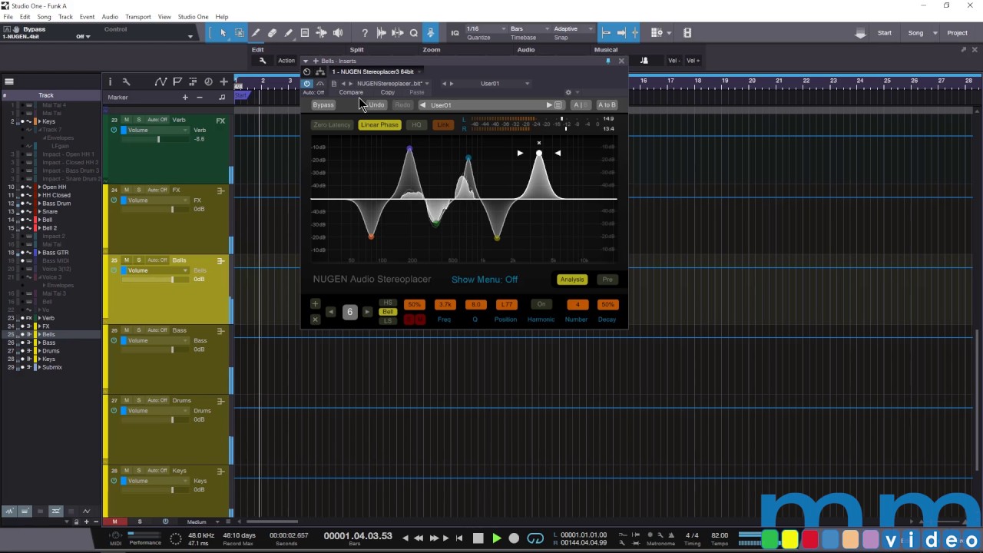983x553 pixels.
Task: Open the Adaptive Snap dropdown
Action: pyautogui.click(x=573, y=29)
